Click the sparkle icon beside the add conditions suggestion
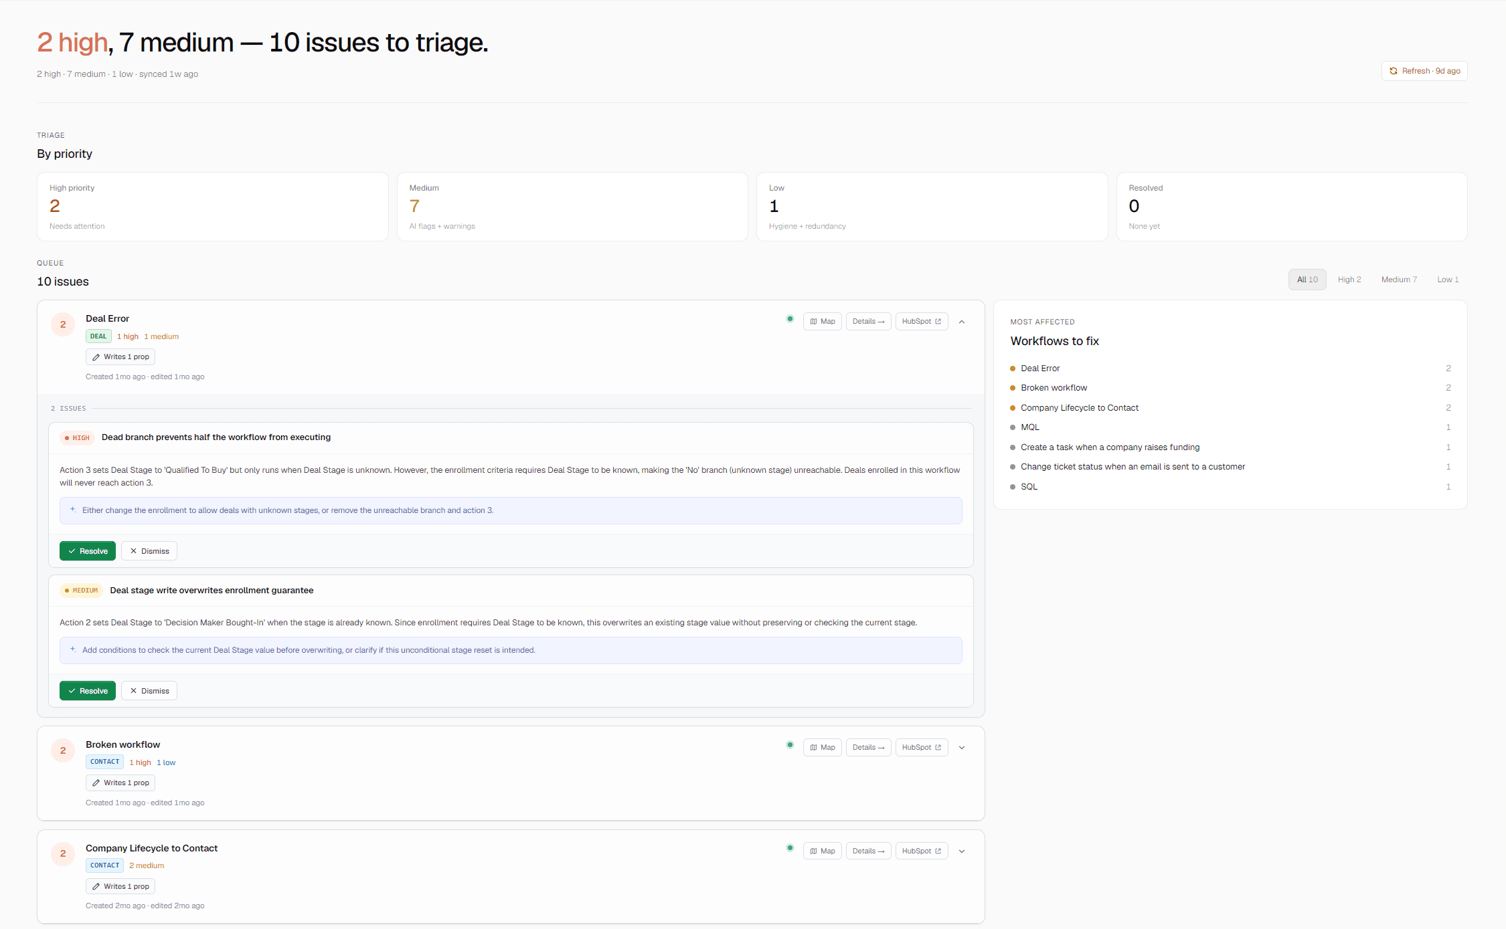The height and width of the screenshot is (929, 1506). coord(73,649)
